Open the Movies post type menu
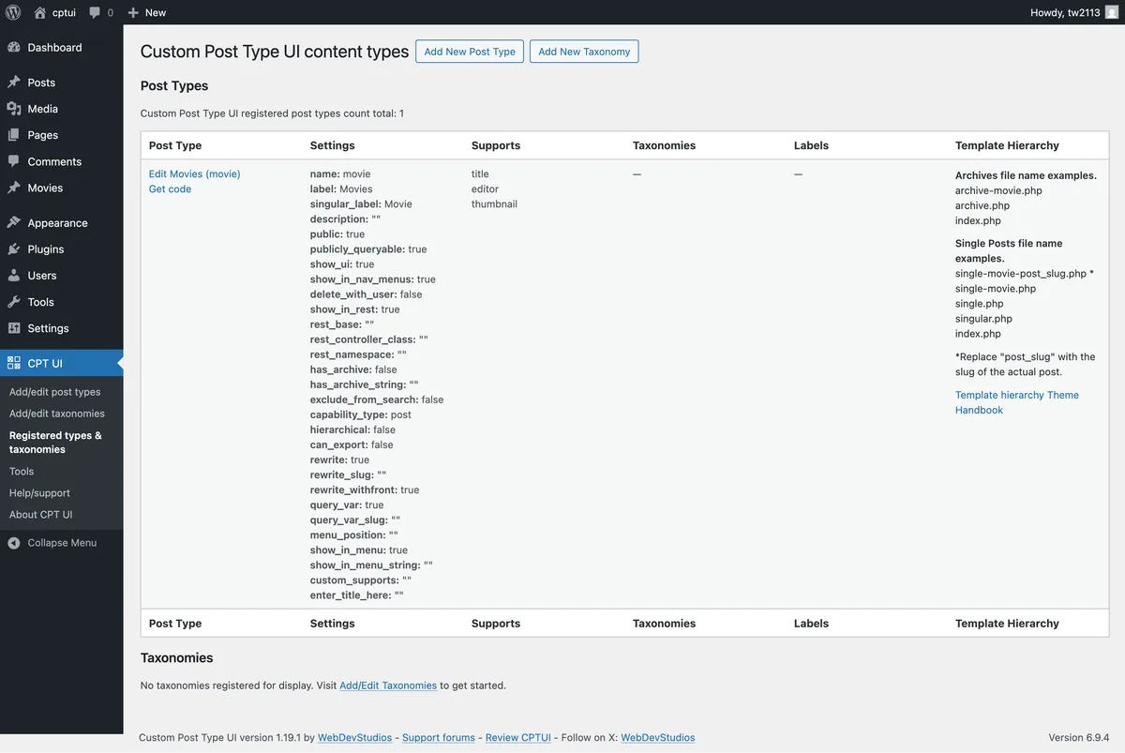The width and height of the screenshot is (1125, 753). coord(45,188)
